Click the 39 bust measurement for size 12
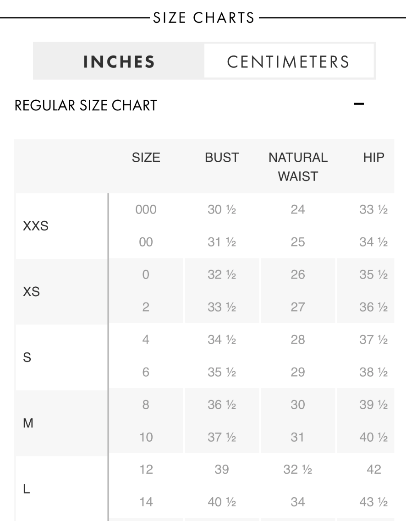The width and height of the screenshot is (406, 521). pos(222,469)
